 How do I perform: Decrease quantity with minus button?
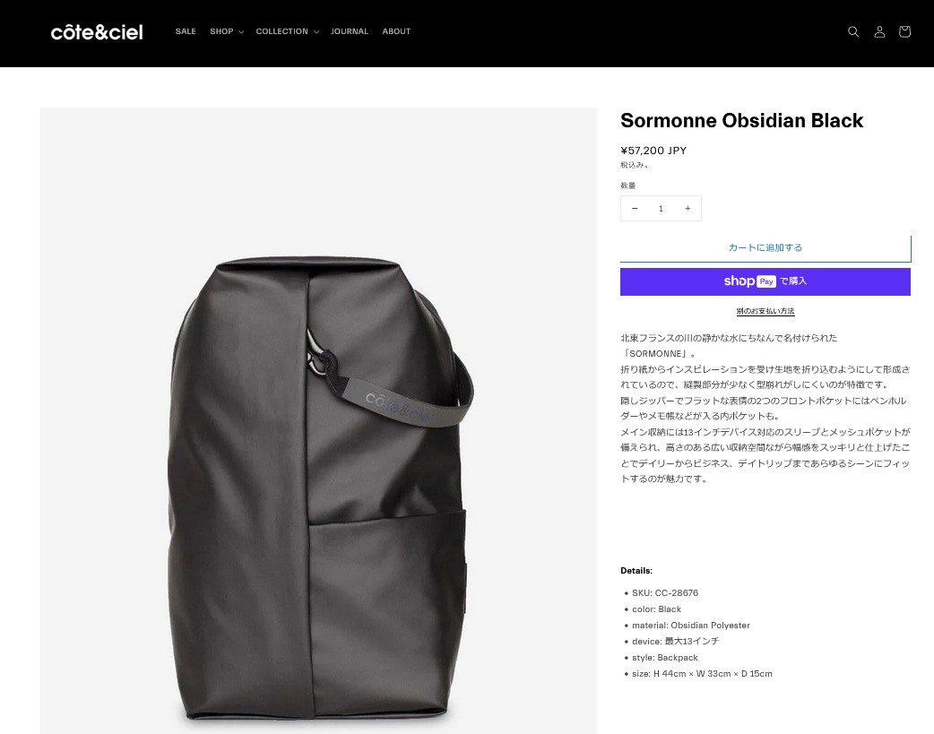click(x=635, y=209)
